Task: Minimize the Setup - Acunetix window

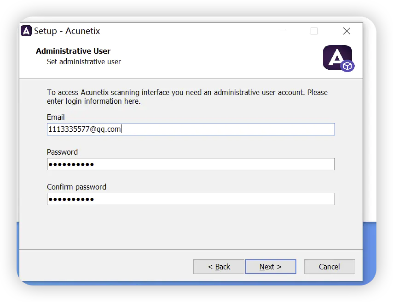Action: coord(282,31)
